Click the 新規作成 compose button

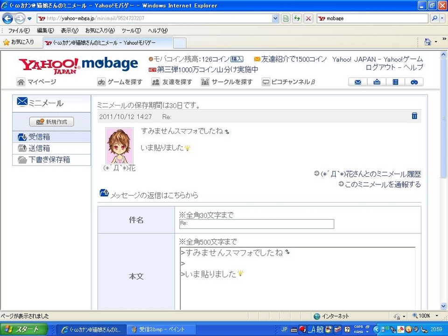pos(52,122)
